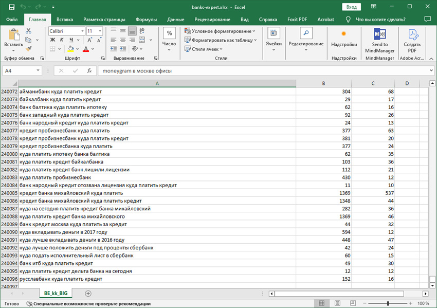Open the Calibri font name dropdown

[82, 31]
